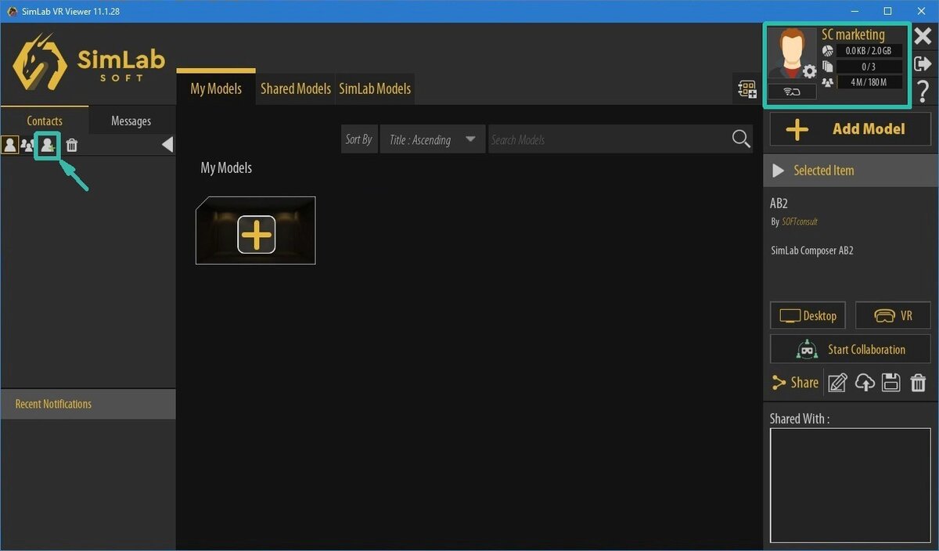
Task: Open the account settings gear on avatar
Action: 809,72
